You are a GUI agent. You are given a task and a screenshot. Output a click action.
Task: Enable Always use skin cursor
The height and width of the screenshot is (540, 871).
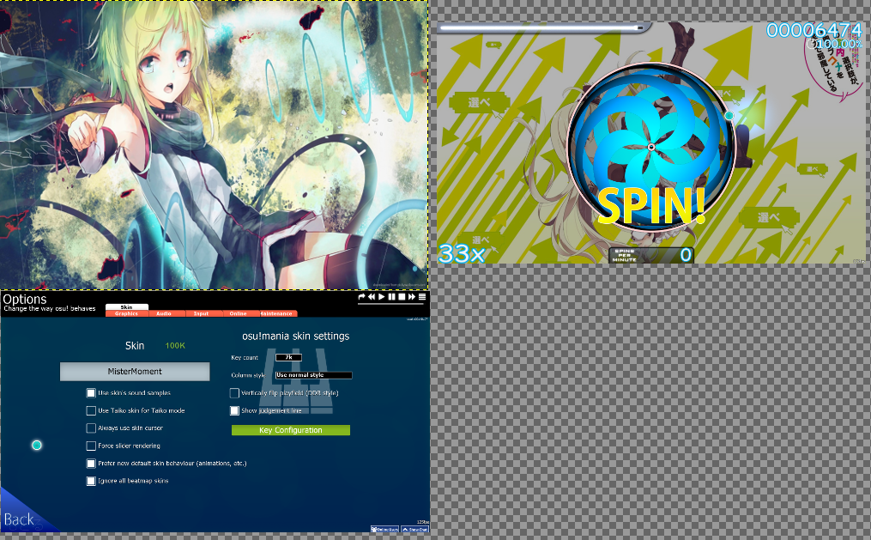pos(91,428)
